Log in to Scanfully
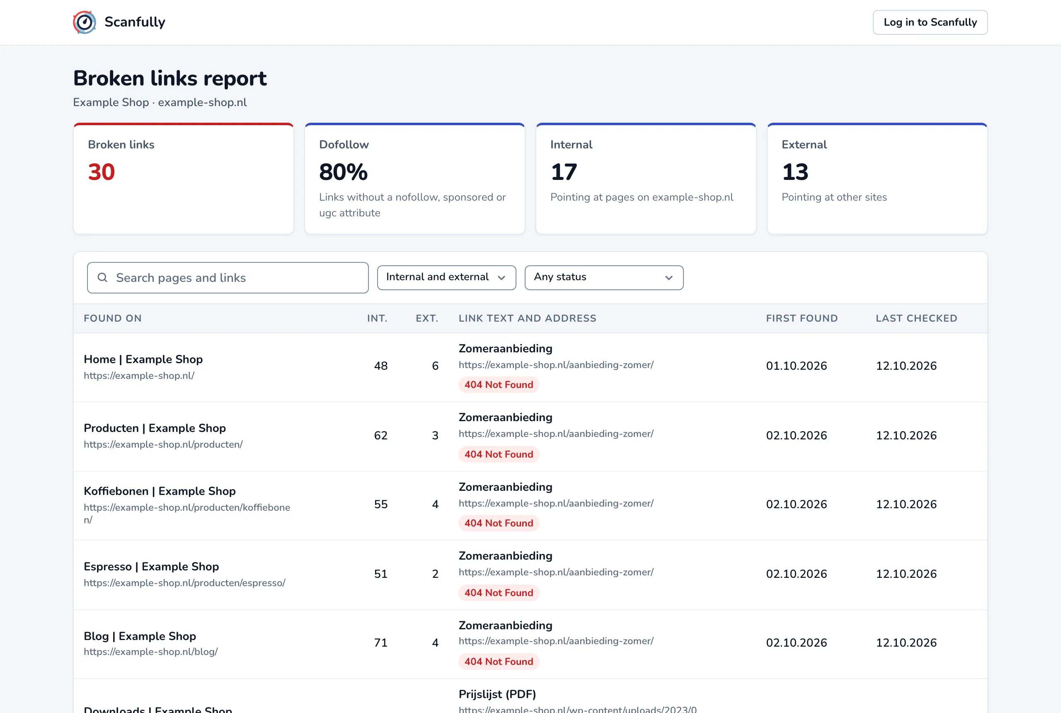1061x713 pixels. click(930, 22)
